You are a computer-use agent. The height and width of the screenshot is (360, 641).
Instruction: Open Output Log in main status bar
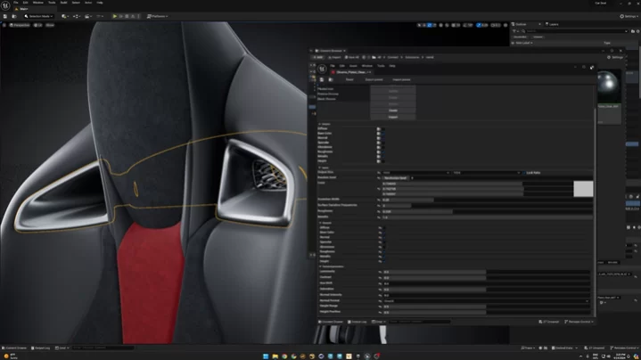point(40,348)
